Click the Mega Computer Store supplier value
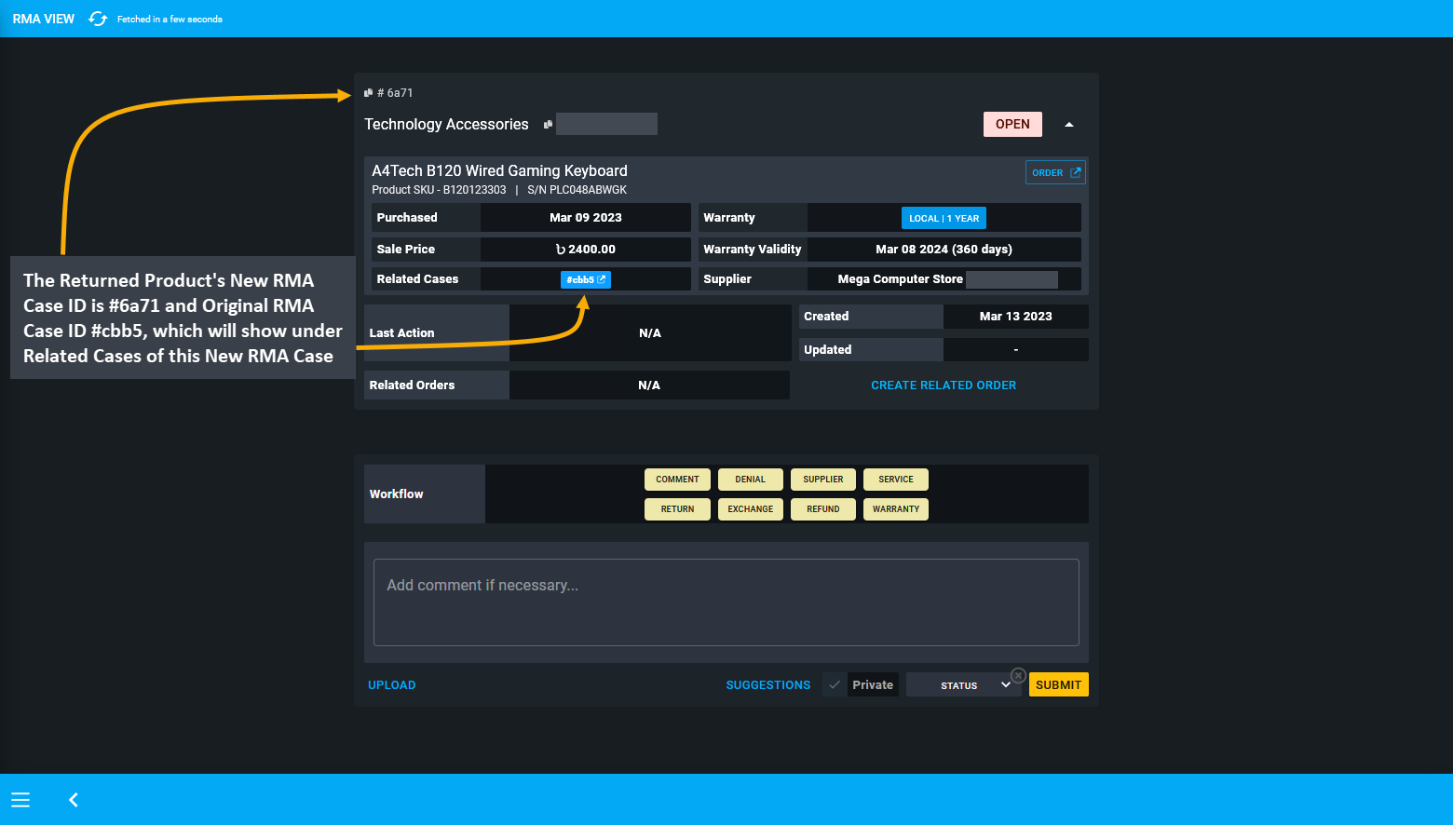 [900, 279]
